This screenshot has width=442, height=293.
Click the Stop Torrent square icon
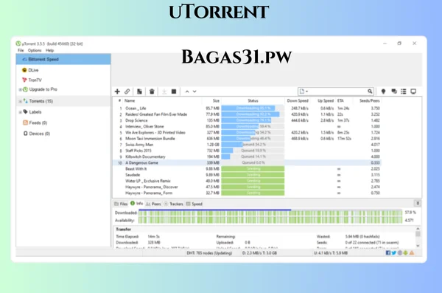pyautogui.click(x=174, y=92)
